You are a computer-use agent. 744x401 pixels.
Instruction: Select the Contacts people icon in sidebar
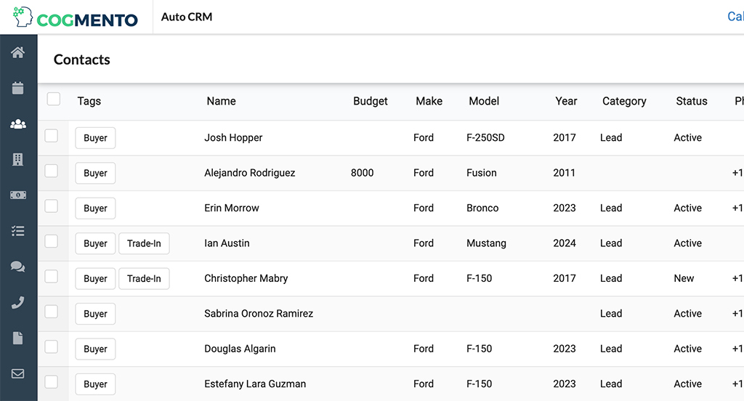pos(18,124)
